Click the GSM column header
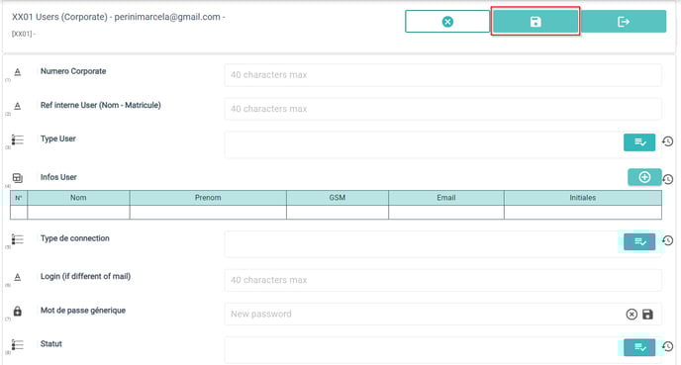 point(338,198)
